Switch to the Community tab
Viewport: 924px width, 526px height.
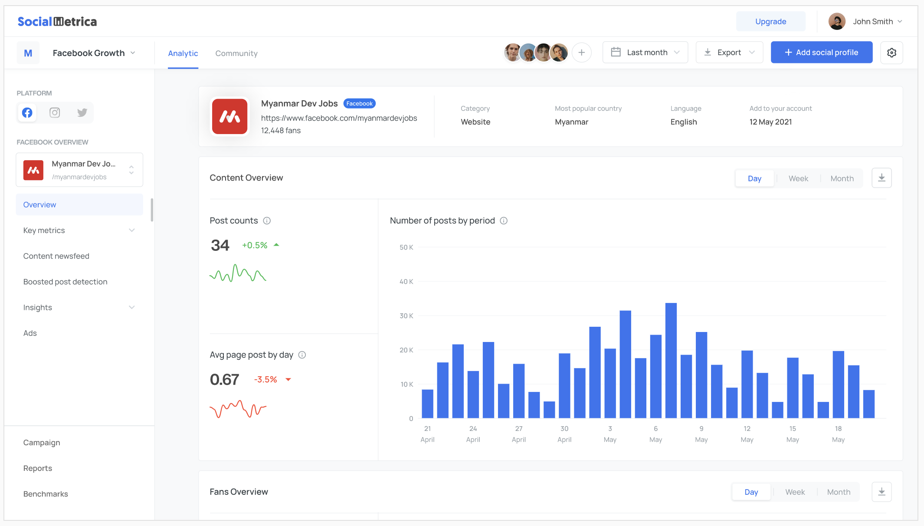tap(236, 53)
